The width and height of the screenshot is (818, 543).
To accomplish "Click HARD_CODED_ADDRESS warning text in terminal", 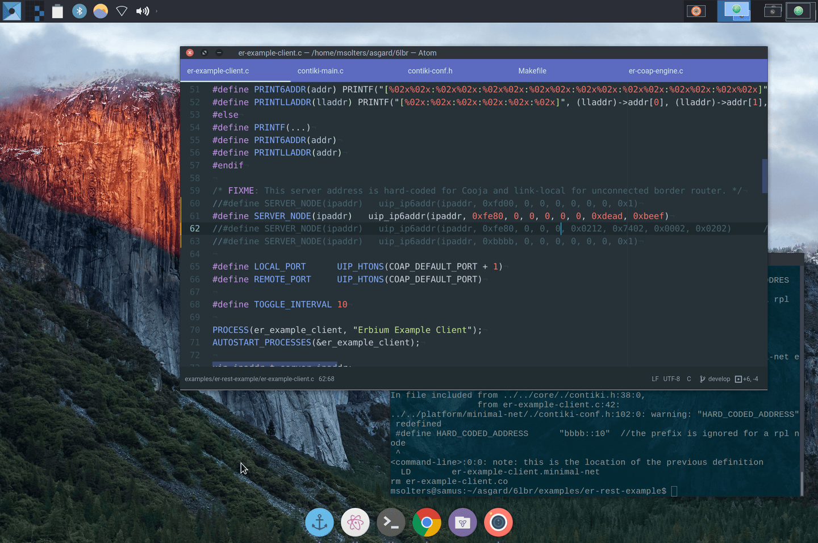I will click(x=748, y=414).
